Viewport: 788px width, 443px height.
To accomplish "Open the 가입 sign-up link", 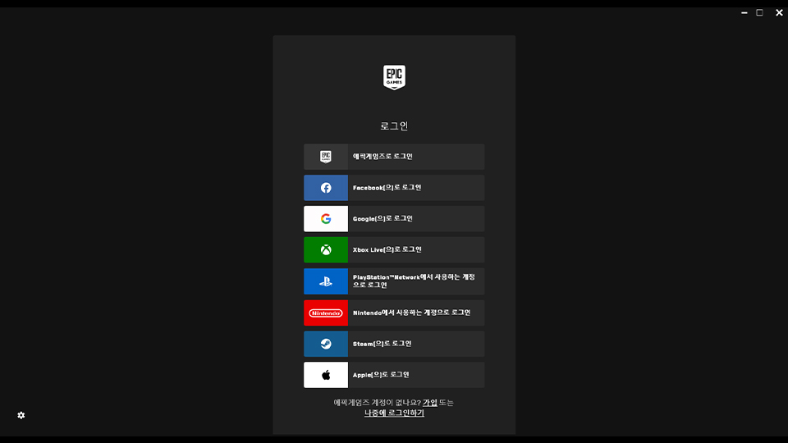I will pos(429,403).
